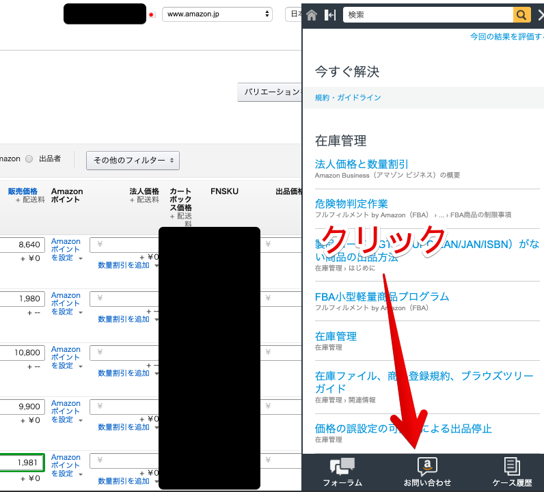Click the カートボックス価格 column header
Viewport: 544px width, 492px height.
pos(180,200)
